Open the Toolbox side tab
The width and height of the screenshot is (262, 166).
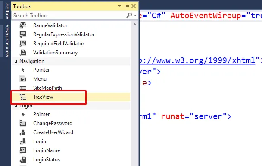click(7, 10)
